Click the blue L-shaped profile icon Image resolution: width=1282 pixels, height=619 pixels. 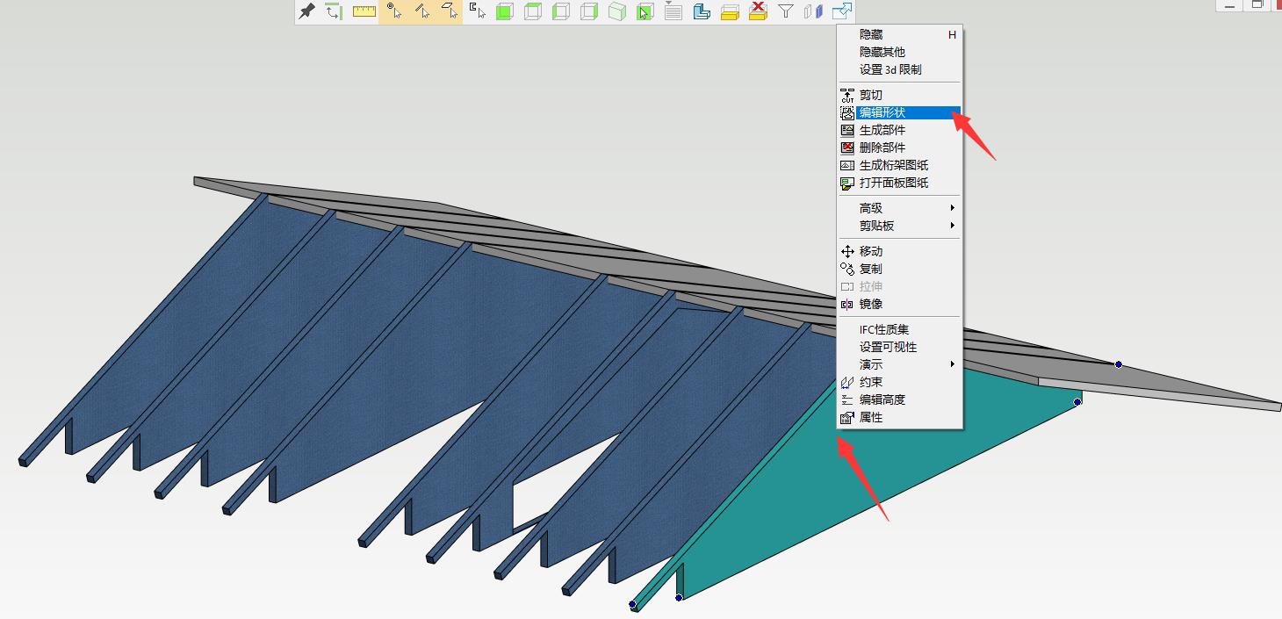click(702, 11)
